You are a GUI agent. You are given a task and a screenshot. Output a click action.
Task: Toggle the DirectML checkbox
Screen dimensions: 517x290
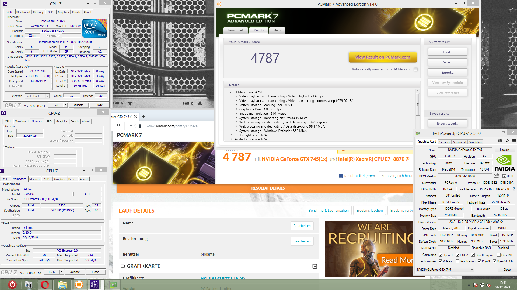pos(499,255)
